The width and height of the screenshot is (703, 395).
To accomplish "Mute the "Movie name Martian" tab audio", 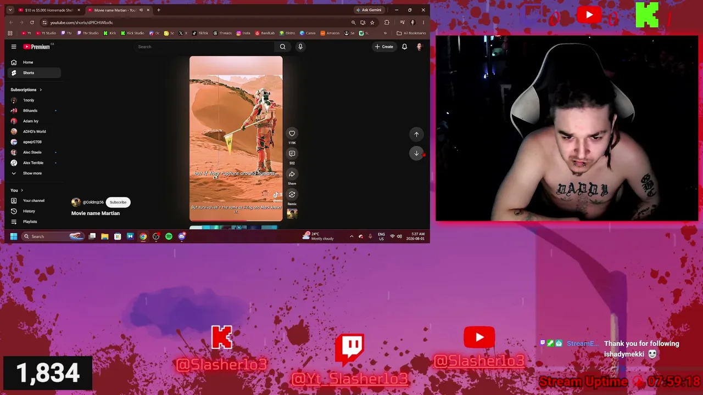I will (x=141, y=10).
